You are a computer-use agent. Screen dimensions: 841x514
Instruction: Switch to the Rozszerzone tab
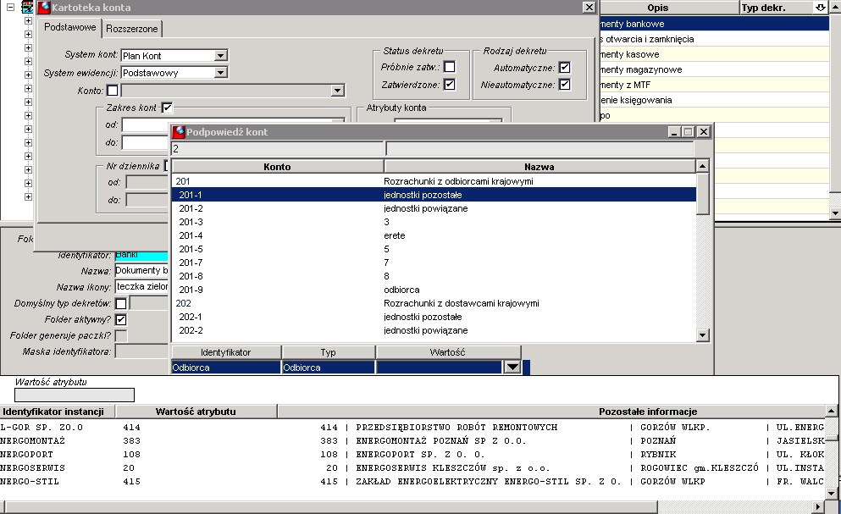[131, 29]
